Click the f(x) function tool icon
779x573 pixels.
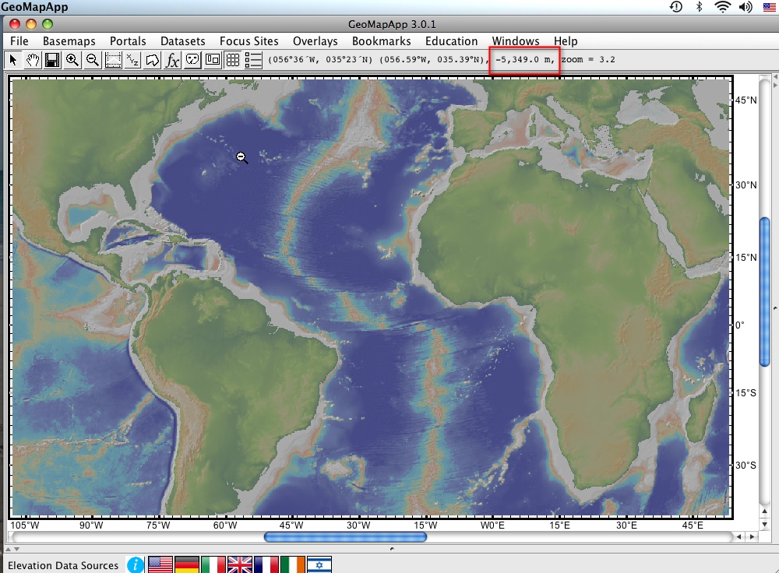coord(171,60)
